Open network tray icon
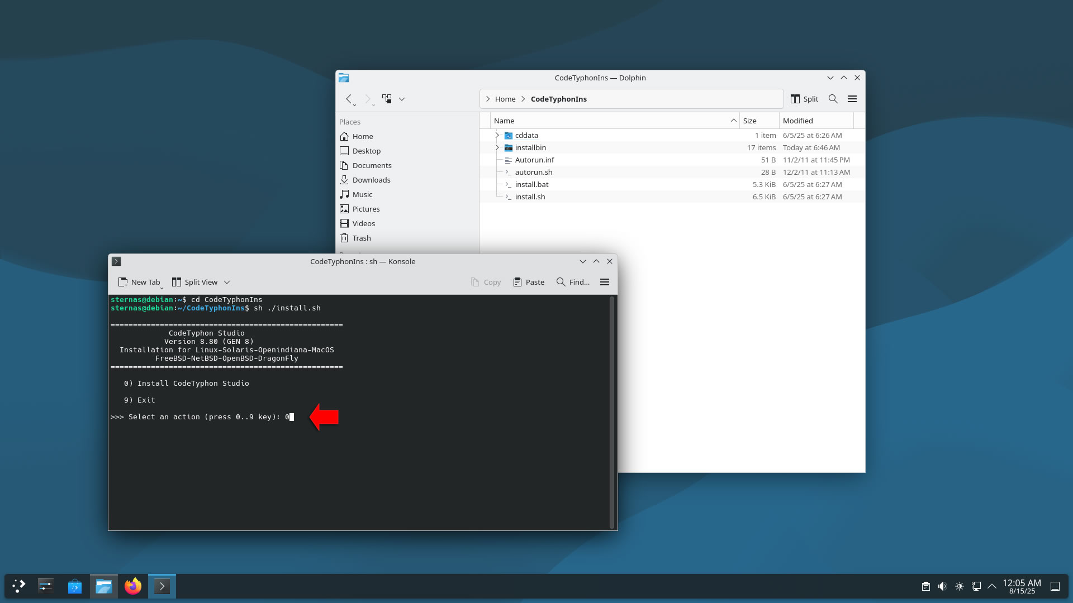This screenshot has width=1073, height=603. click(976, 586)
